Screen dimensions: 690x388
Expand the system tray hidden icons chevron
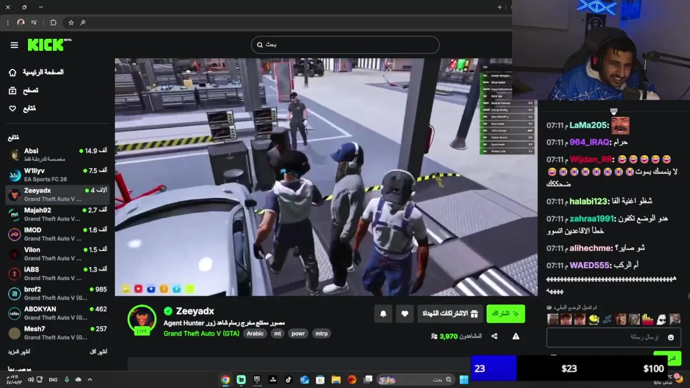pyautogui.click(x=90, y=379)
